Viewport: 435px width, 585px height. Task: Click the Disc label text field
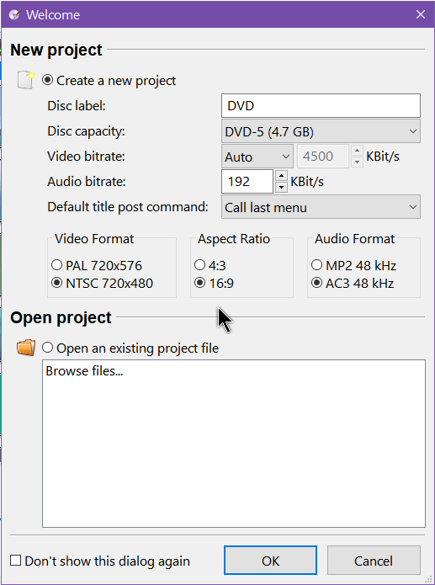[x=321, y=105]
